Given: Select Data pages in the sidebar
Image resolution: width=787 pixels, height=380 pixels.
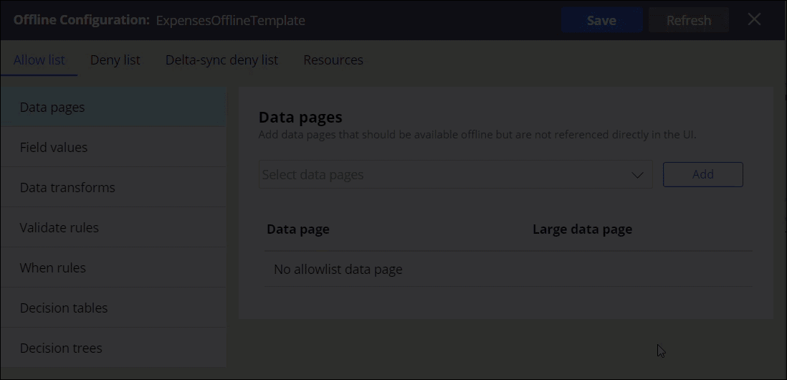Looking at the screenshot, I should [113, 107].
